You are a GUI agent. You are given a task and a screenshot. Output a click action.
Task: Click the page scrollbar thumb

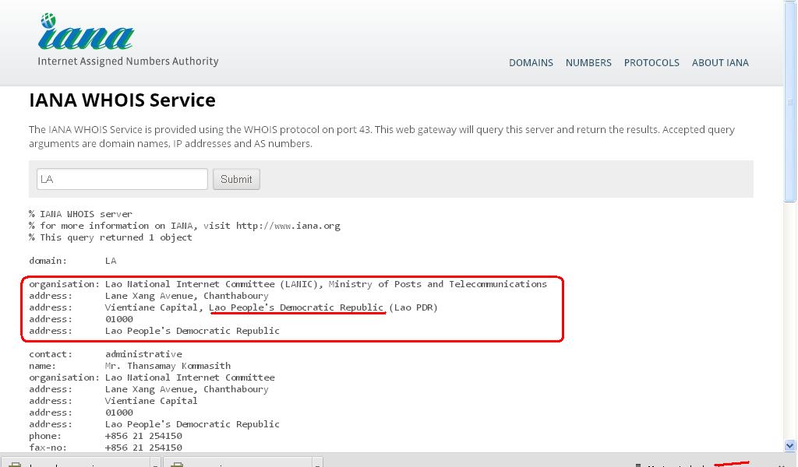(790, 102)
